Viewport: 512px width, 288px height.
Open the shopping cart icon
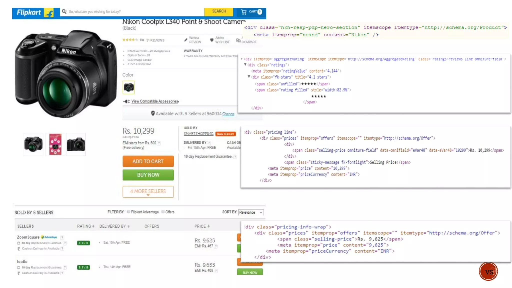[x=244, y=11]
